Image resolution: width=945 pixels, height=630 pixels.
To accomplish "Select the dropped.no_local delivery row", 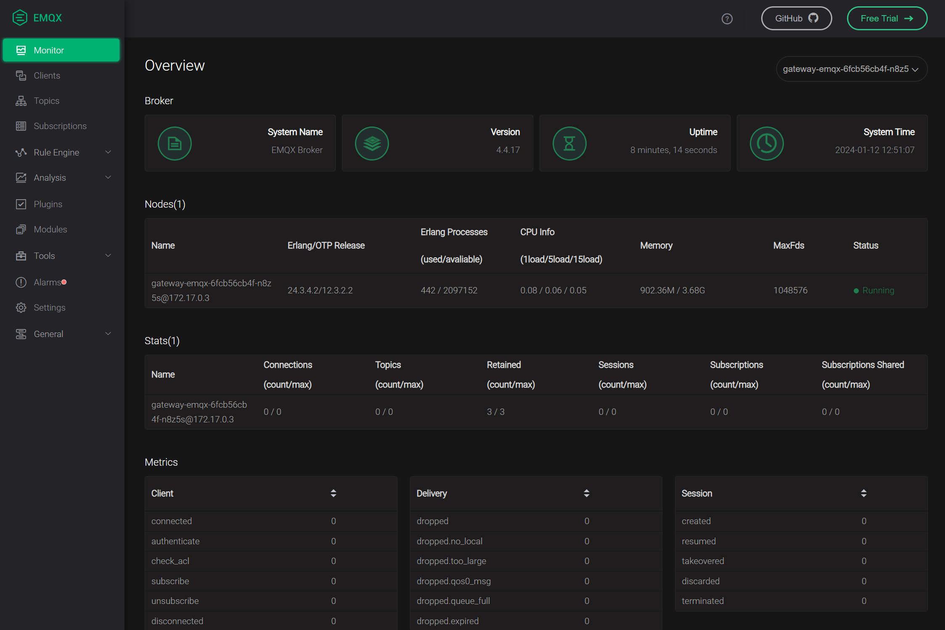I will point(536,541).
